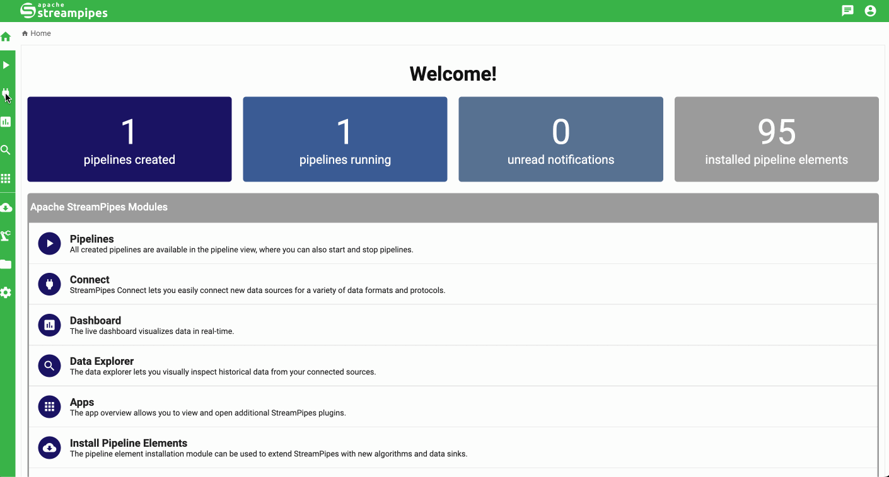Image resolution: width=889 pixels, height=477 pixels.
Task: Open notifications message icon in header
Action: point(847,11)
